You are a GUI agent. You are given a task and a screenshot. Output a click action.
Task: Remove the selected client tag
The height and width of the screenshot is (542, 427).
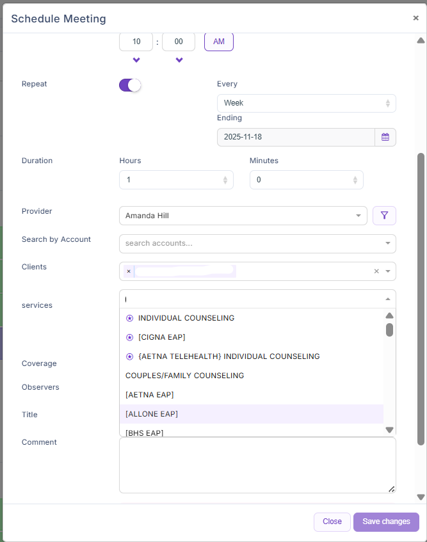[x=129, y=271]
